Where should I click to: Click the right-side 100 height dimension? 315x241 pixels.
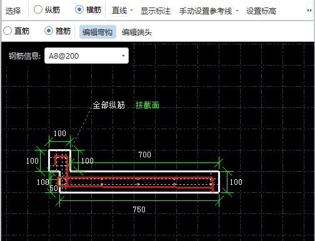pyautogui.click(x=236, y=182)
